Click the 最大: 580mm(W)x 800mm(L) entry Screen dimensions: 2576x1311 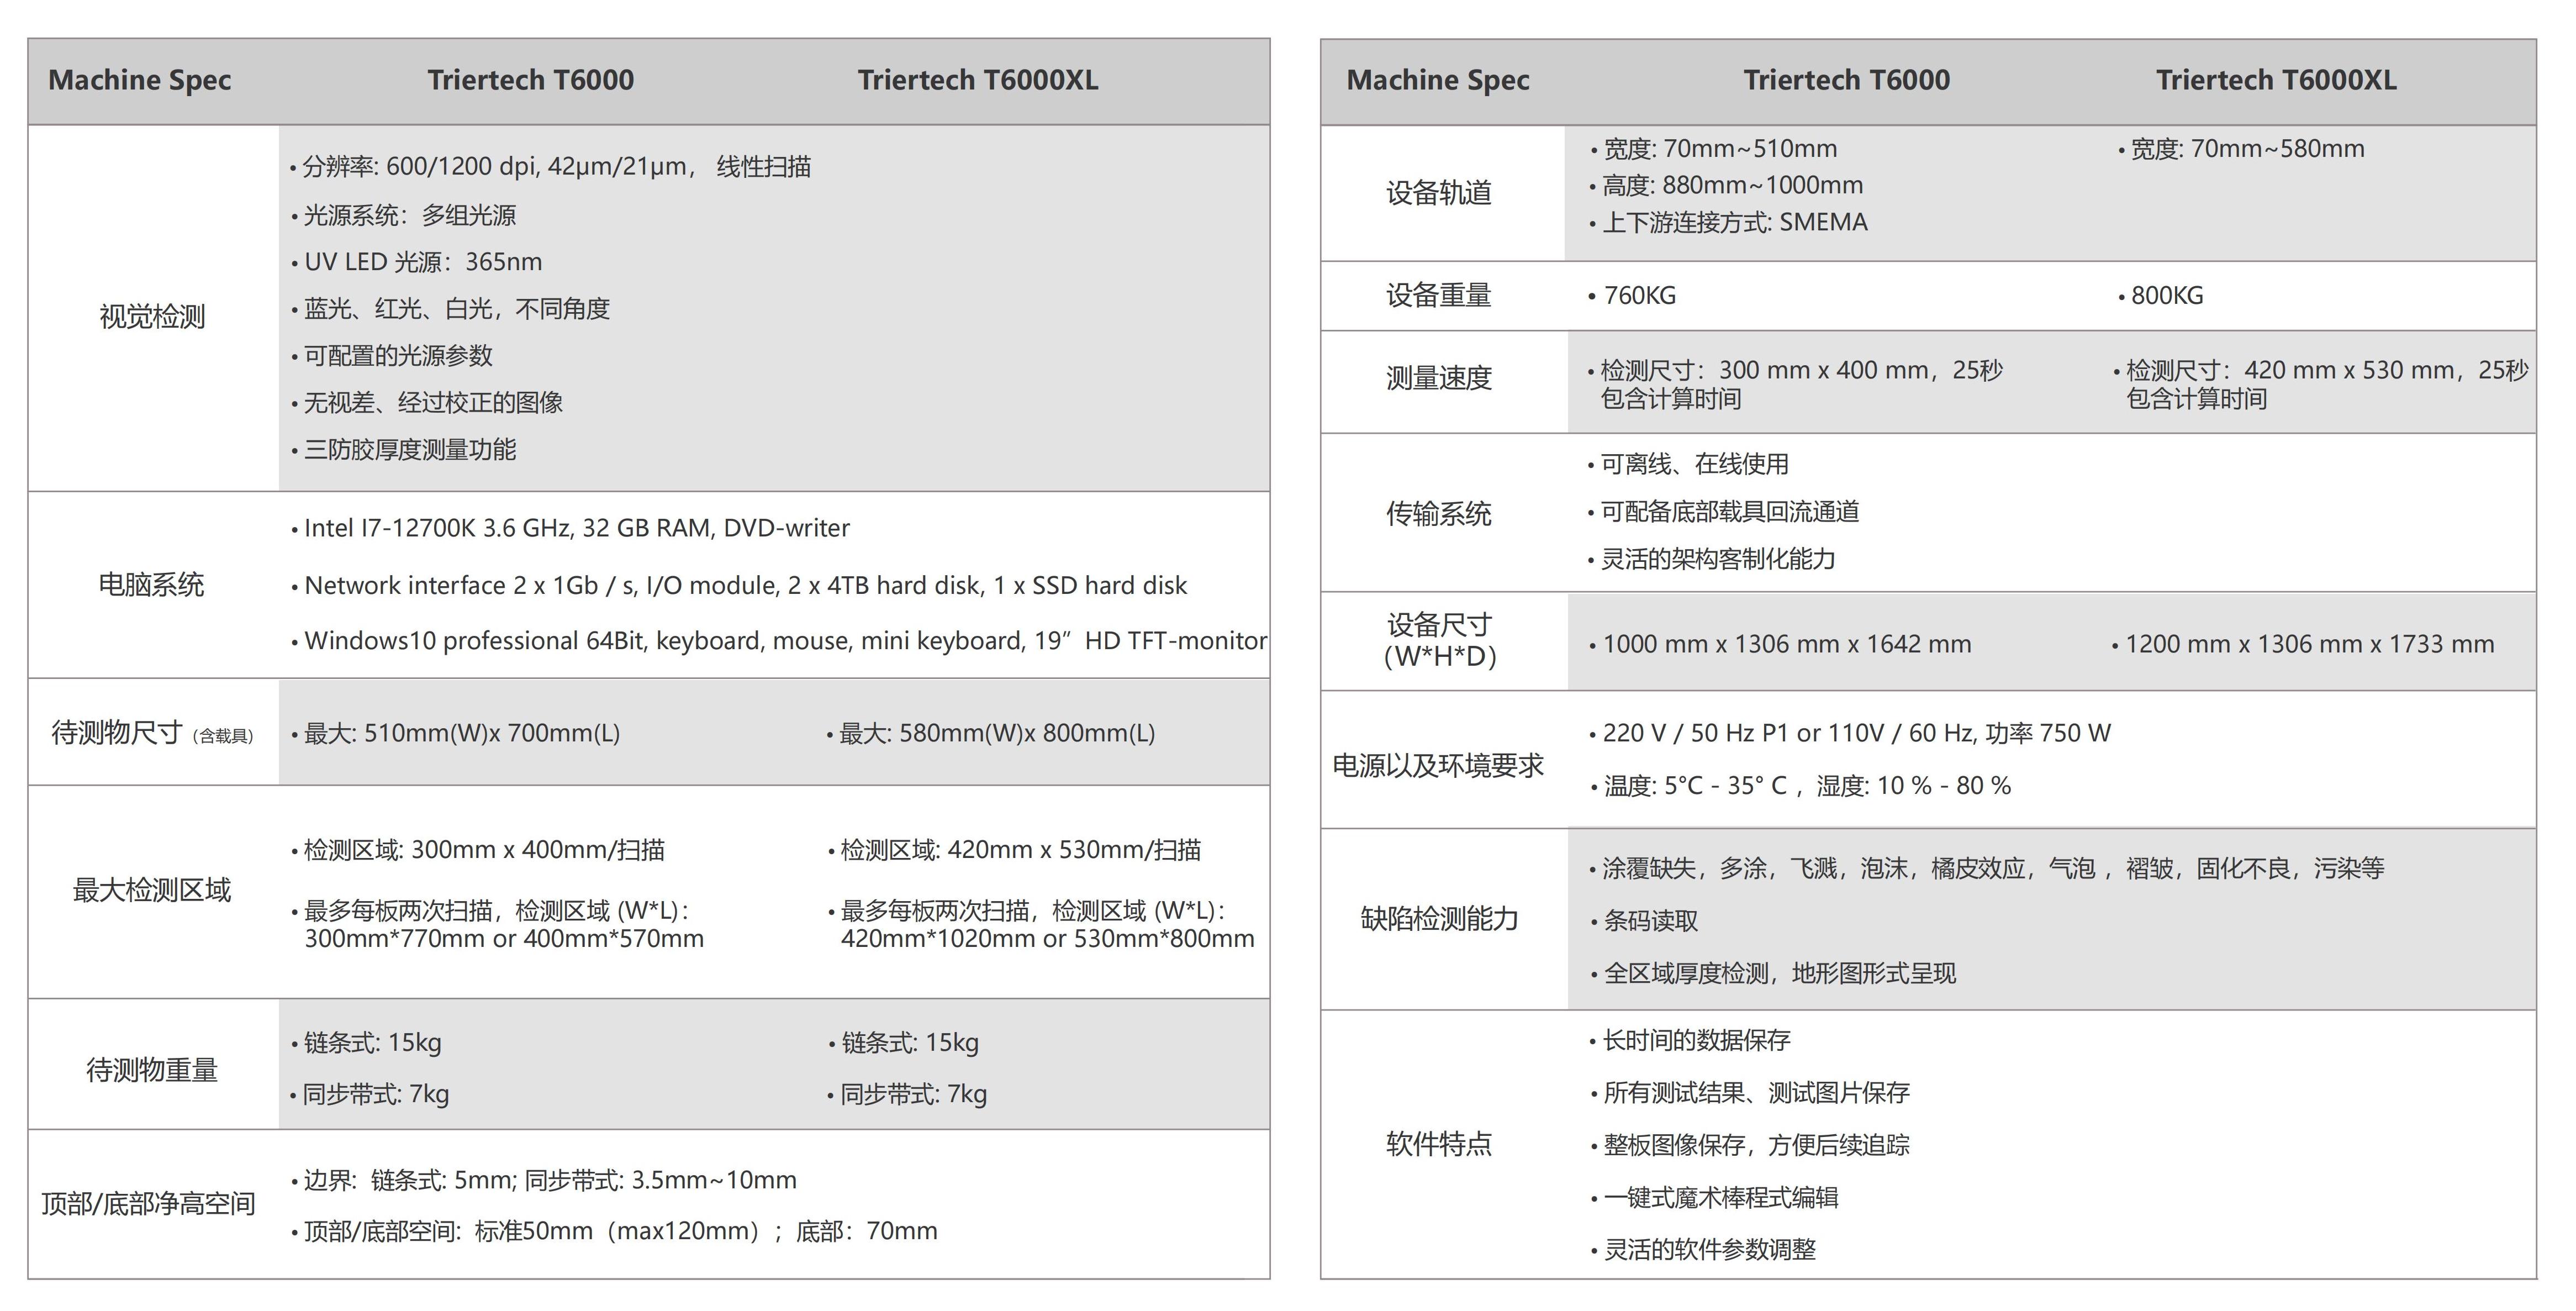pyautogui.click(x=996, y=734)
